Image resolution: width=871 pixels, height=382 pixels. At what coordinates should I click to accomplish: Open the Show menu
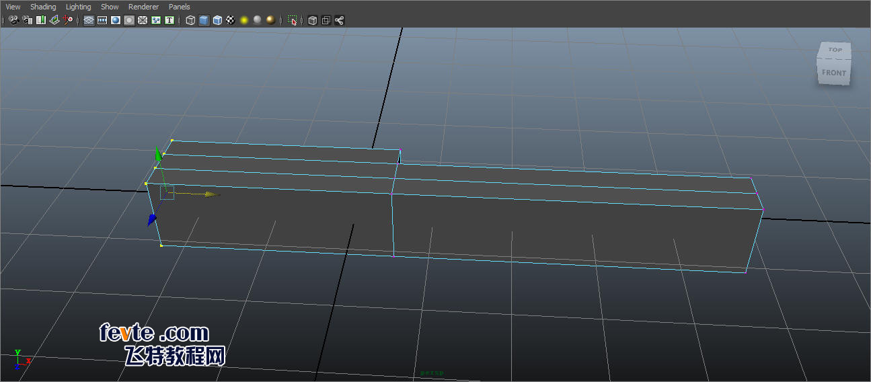coord(110,7)
